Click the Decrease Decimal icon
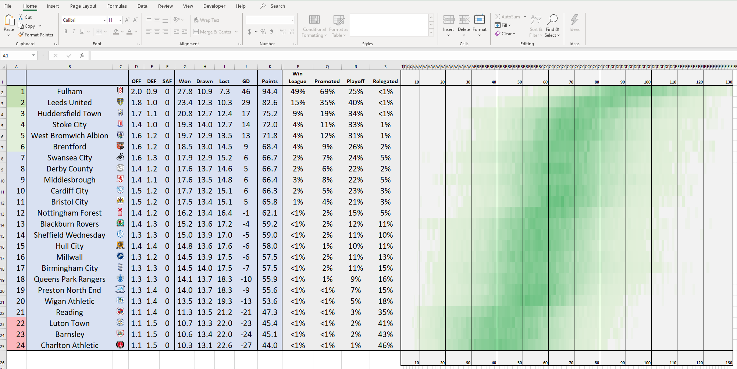Image resolution: width=737 pixels, height=369 pixels. coord(291,32)
